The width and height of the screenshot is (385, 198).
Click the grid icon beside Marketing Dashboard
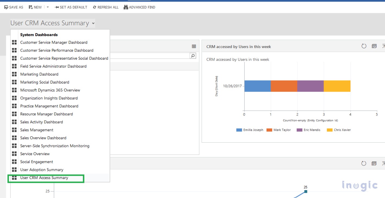pos(14,74)
